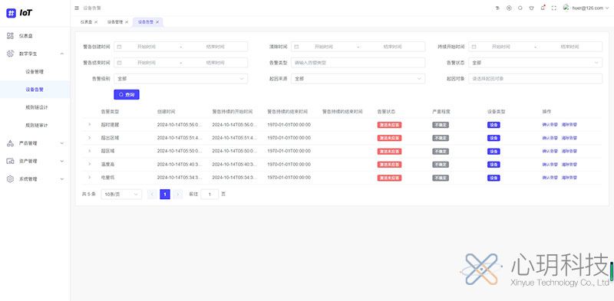Click 警告创建时间 end time field
Image resolution: width=614 pixels, height=301 pixels.
[x=216, y=47]
